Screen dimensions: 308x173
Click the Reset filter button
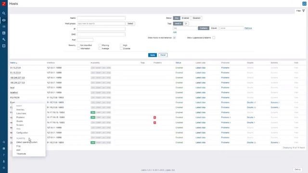click(163, 55)
